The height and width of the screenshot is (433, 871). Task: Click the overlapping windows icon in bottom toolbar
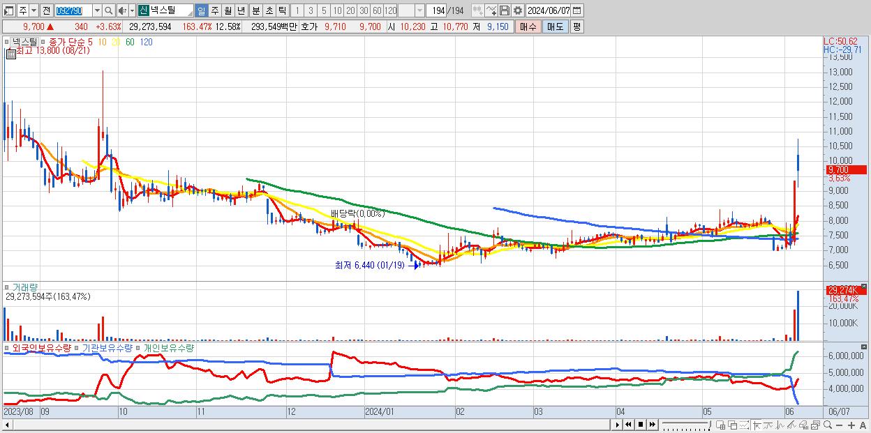[733, 425]
